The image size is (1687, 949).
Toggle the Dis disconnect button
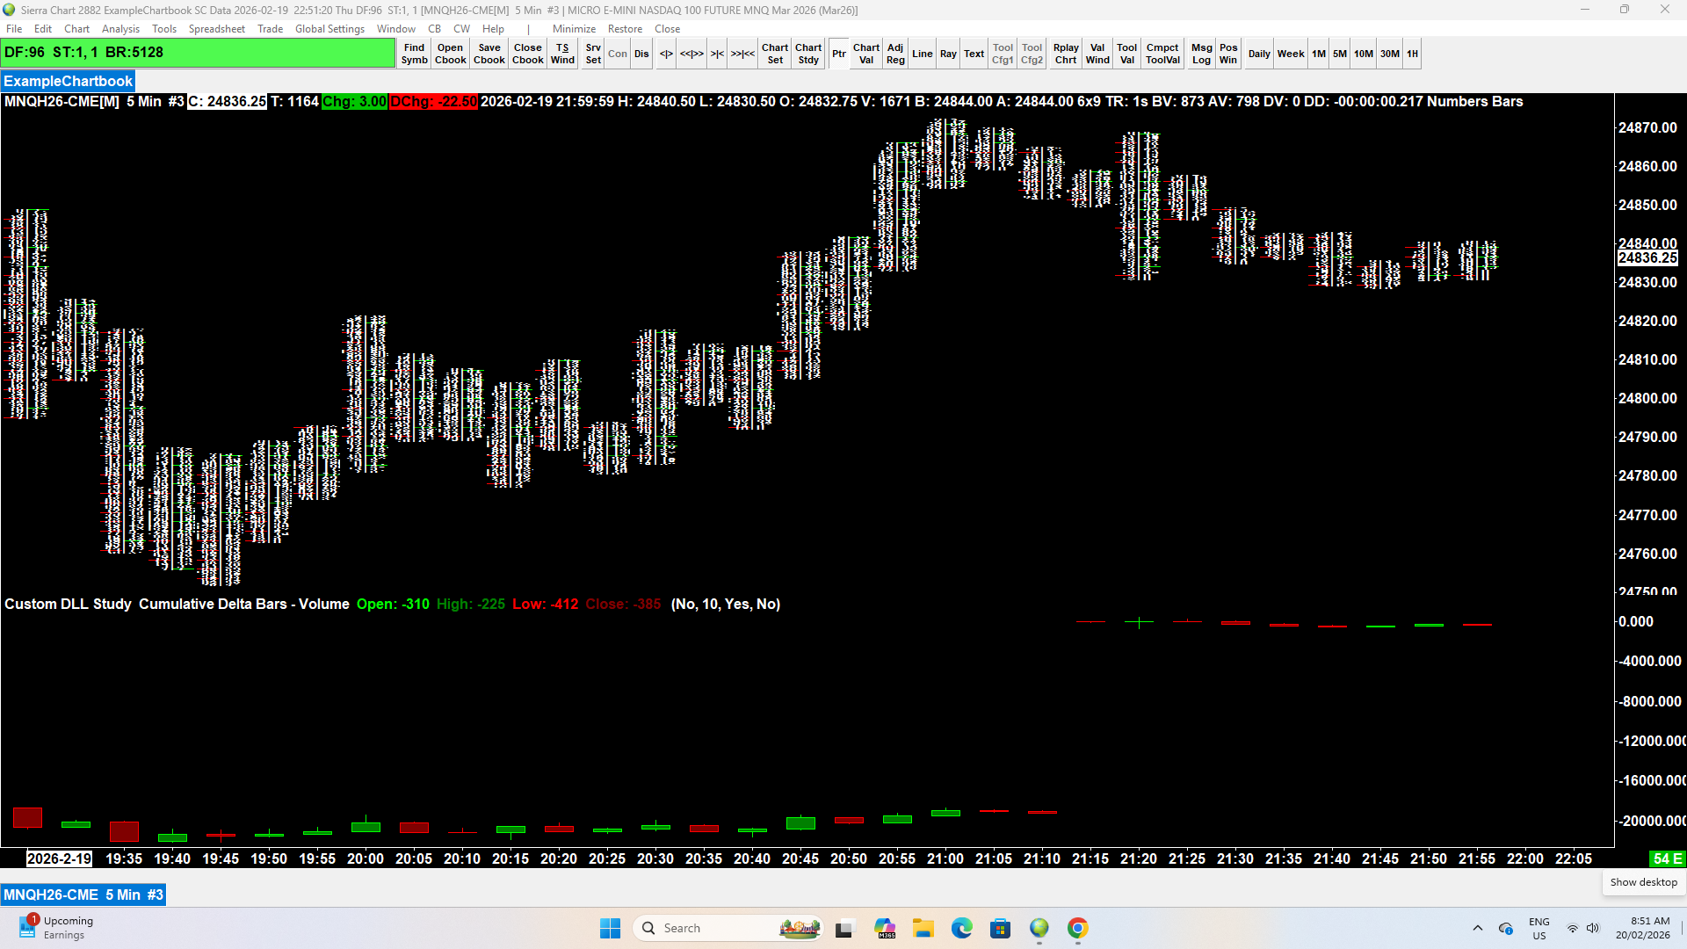[641, 54]
